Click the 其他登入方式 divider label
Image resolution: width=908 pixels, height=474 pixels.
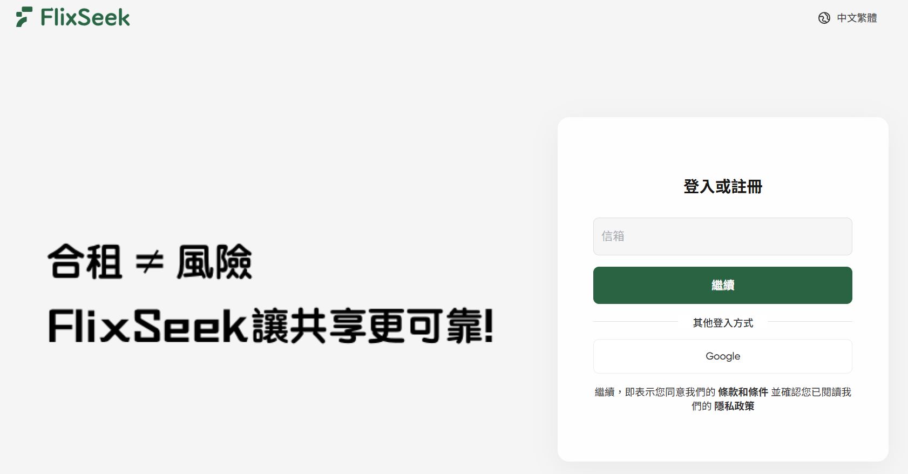point(723,323)
